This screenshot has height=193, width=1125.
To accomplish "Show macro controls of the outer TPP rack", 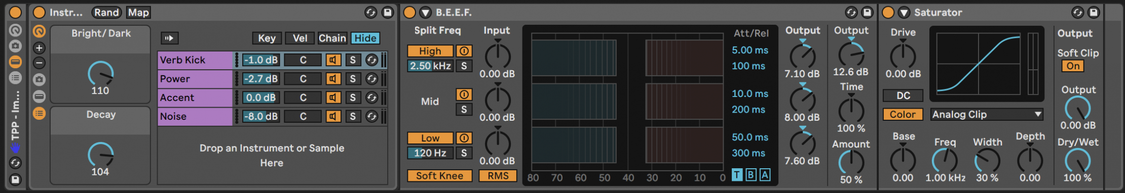I will (x=15, y=31).
